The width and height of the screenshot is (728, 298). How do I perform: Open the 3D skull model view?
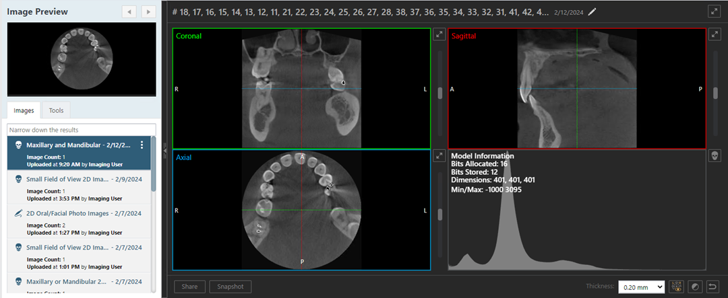715,156
